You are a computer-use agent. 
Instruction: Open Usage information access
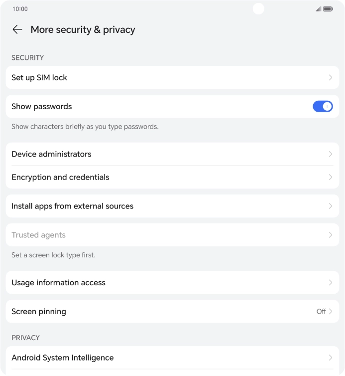[x=59, y=282]
